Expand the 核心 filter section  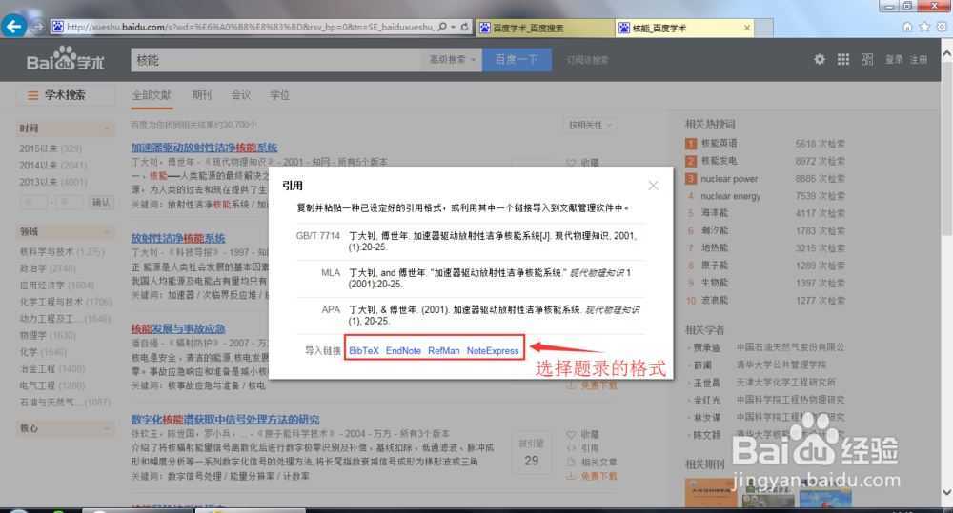pyautogui.click(x=107, y=428)
